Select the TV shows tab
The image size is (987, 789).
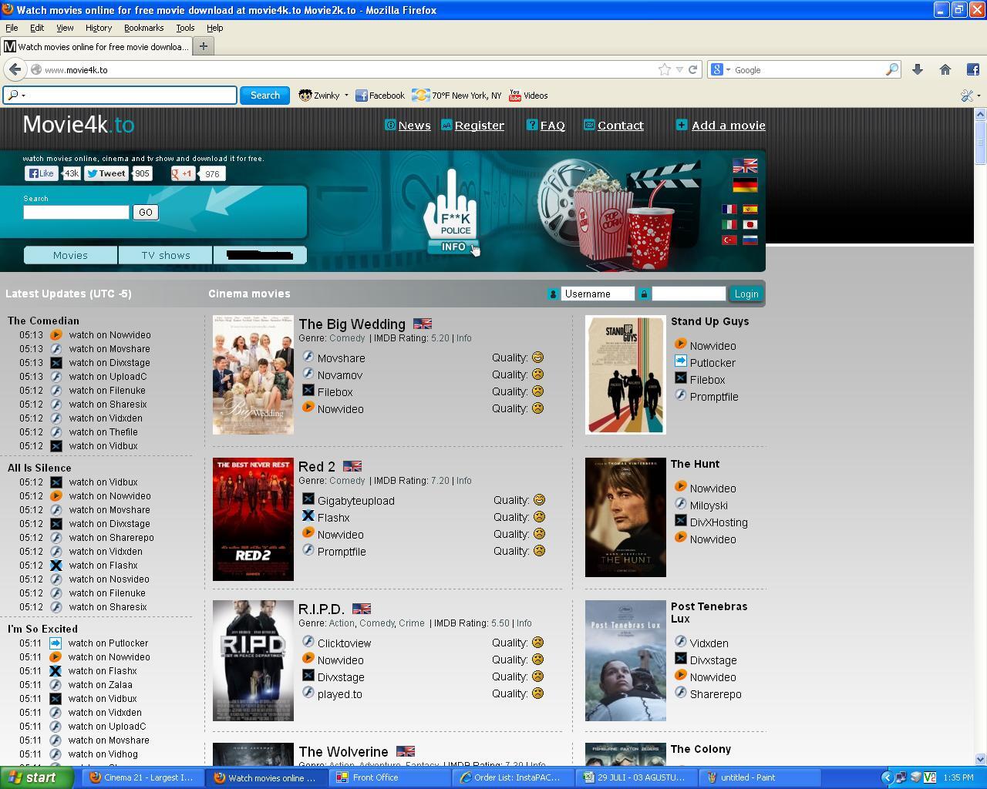tap(165, 255)
